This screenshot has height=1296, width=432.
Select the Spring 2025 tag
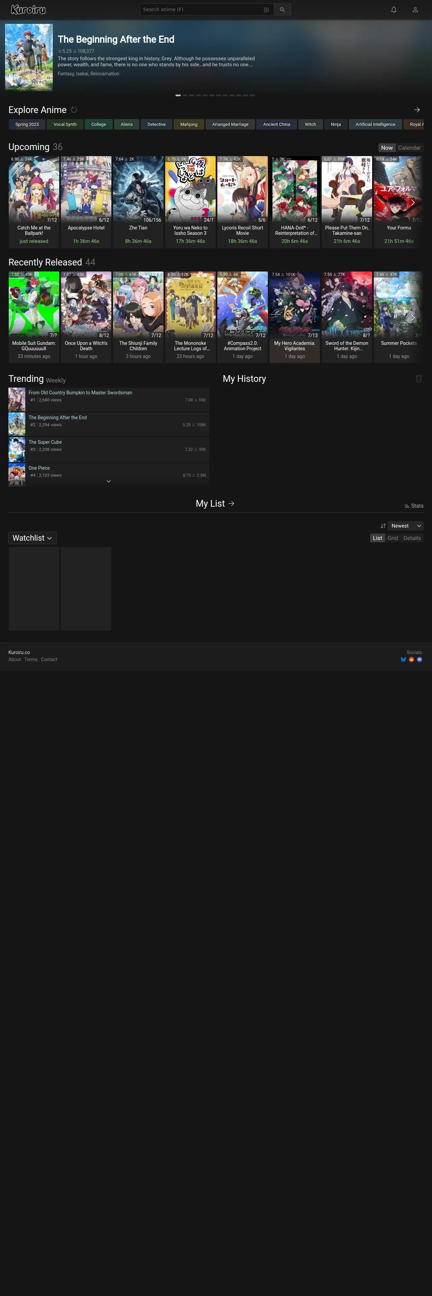pos(27,124)
